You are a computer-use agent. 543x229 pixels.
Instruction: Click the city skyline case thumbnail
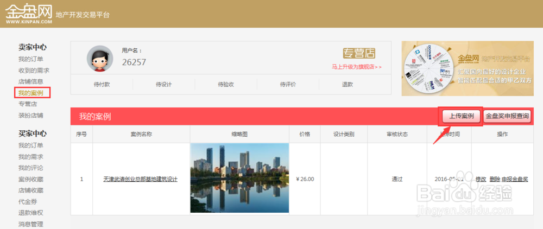pyautogui.click(x=239, y=178)
